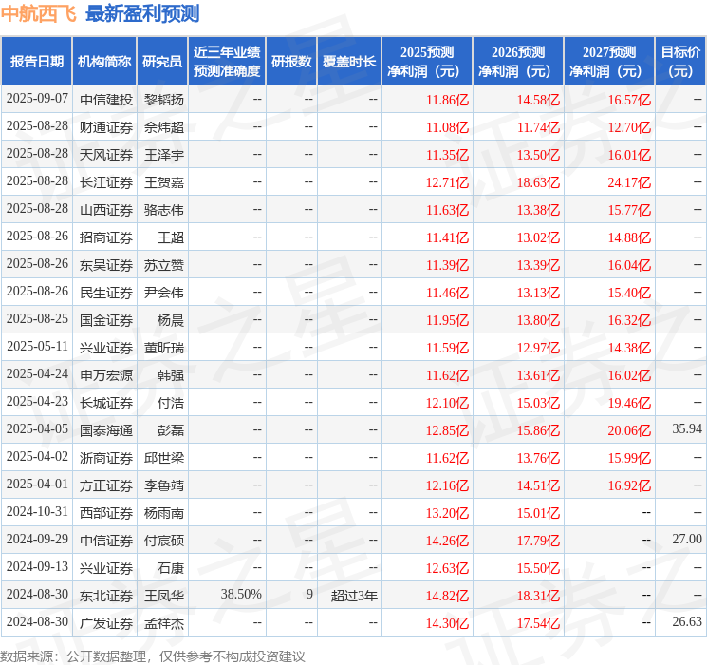Select analyst 董昕瑞
The width and height of the screenshot is (707, 665).
coord(164,348)
